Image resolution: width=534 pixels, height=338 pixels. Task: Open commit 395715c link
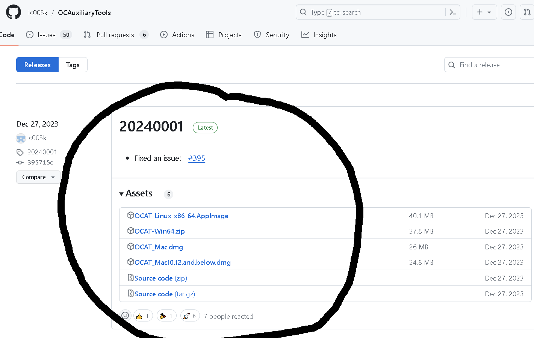click(40, 163)
